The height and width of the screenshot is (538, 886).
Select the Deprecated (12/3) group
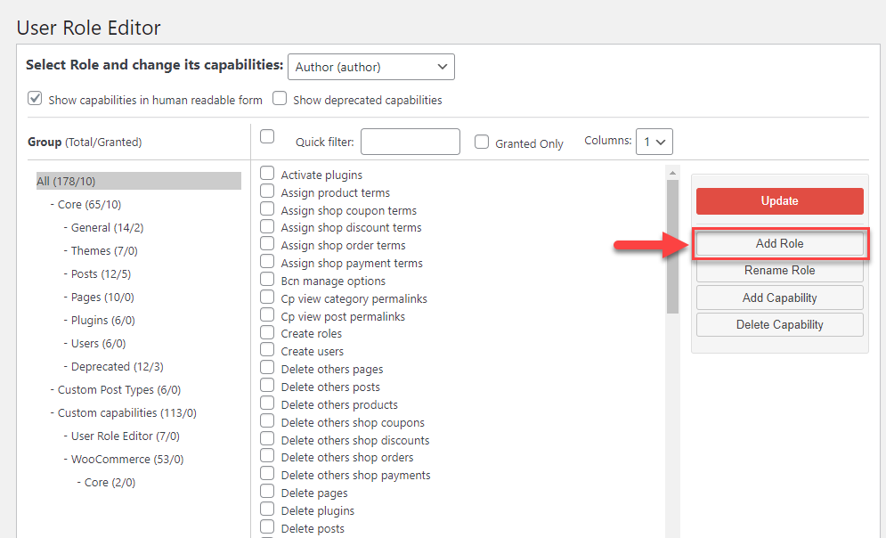[x=117, y=367]
